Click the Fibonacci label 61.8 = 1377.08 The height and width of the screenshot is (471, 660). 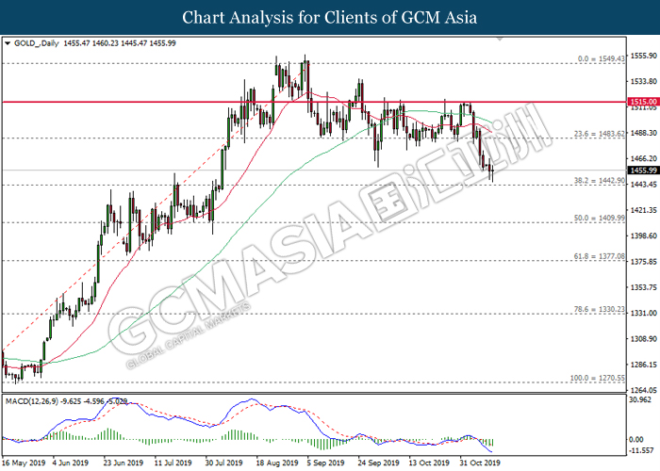[x=600, y=255]
